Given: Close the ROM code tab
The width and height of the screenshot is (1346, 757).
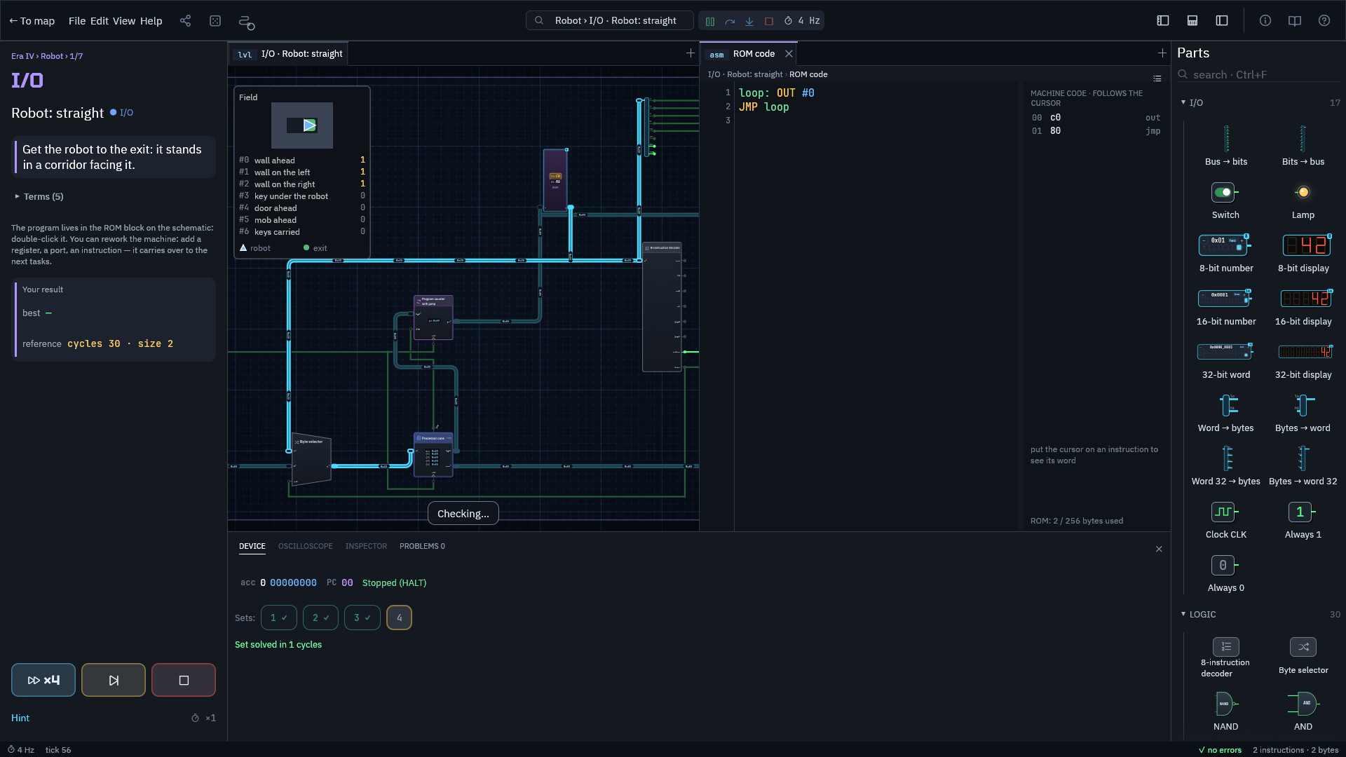Looking at the screenshot, I should click(x=789, y=54).
